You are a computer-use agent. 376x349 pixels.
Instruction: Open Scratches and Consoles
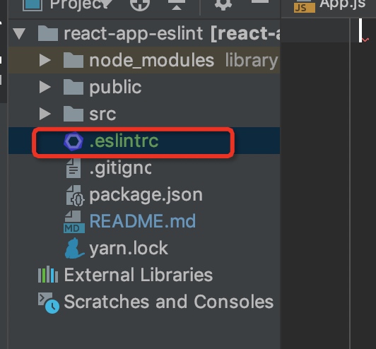(x=169, y=302)
